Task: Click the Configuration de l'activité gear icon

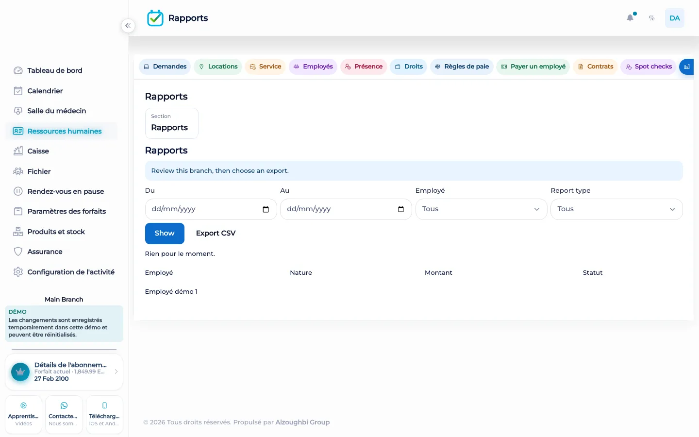Action: [x=18, y=272]
